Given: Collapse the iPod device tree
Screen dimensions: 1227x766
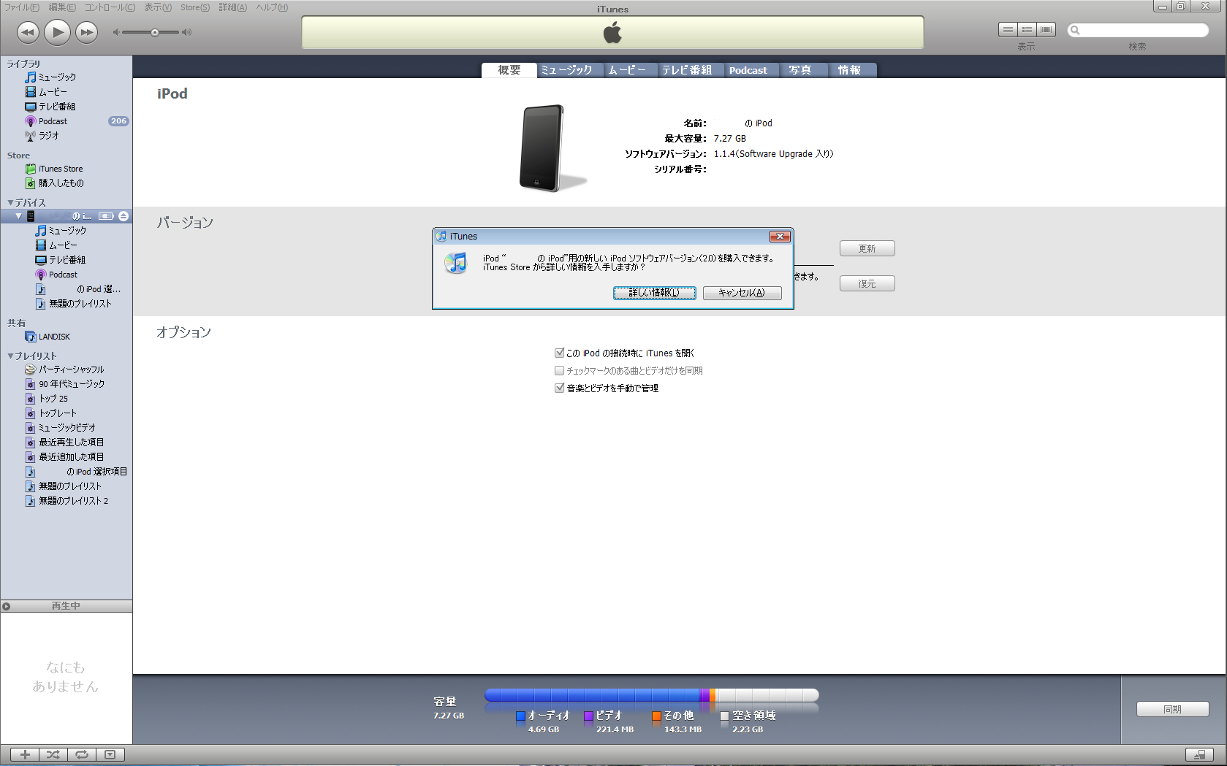Looking at the screenshot, I should [x=18, y=216].
